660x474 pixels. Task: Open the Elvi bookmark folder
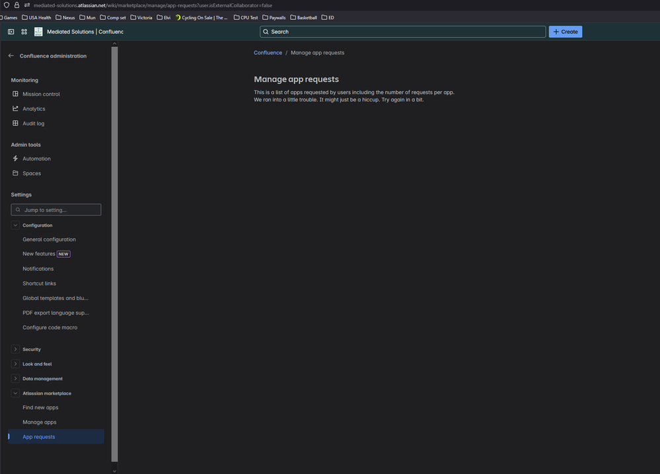tap(164, 18)
